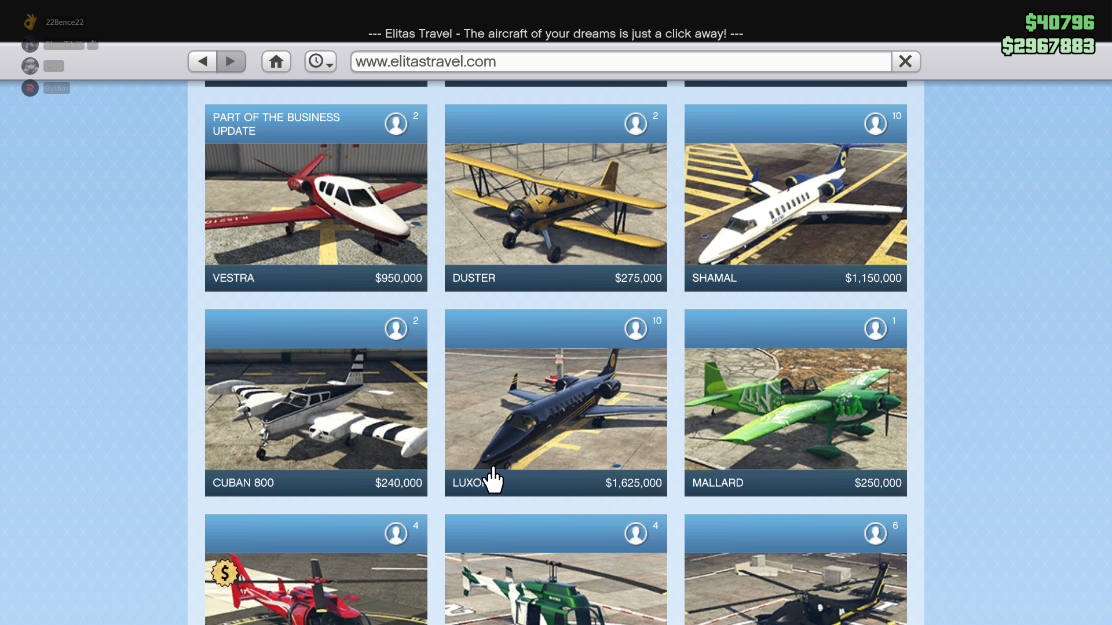
Task: Click the $240,000 Cuban 800 price
Action: [x=398, y=483]
